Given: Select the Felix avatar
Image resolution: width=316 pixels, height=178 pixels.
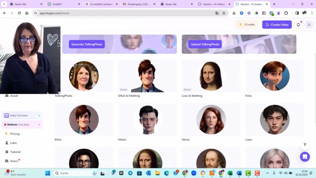Looking at the screenshot, I should tap(275, 76).
